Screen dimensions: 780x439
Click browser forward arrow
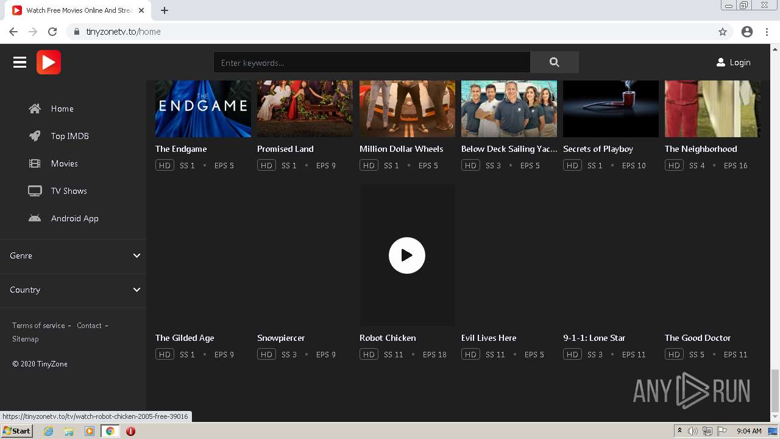tap(33, 32)
